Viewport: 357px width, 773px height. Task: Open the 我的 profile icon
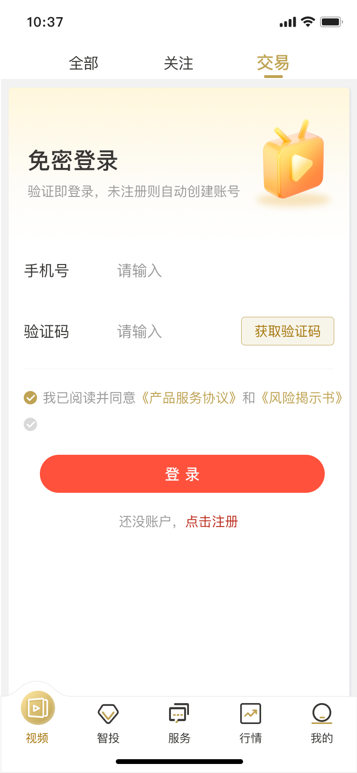pos(322,714)
